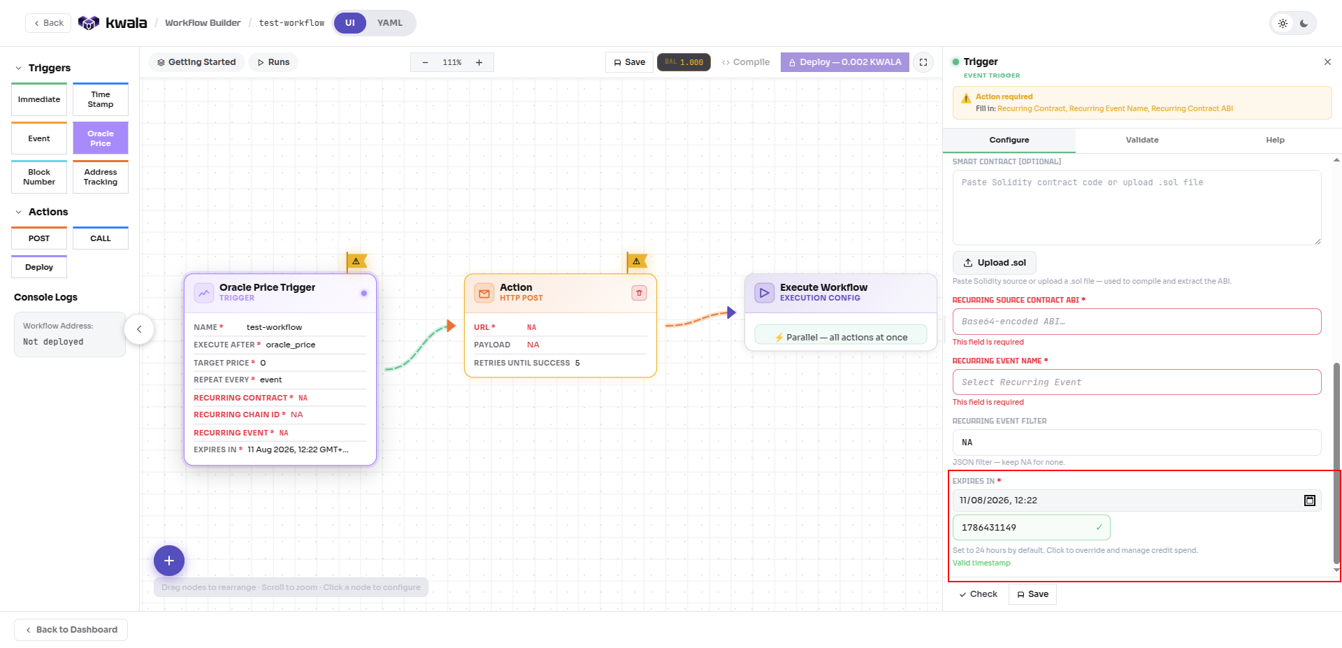
Task: Switch to UI editor mode
Action: click(x=350, y=23)
